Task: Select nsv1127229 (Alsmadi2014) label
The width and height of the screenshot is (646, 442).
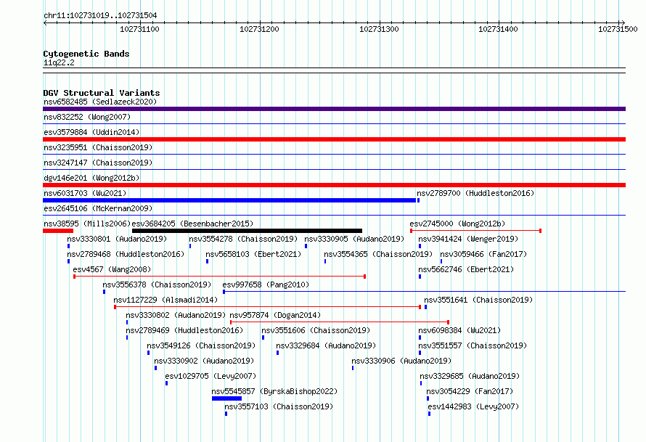Action: [165, 300]
